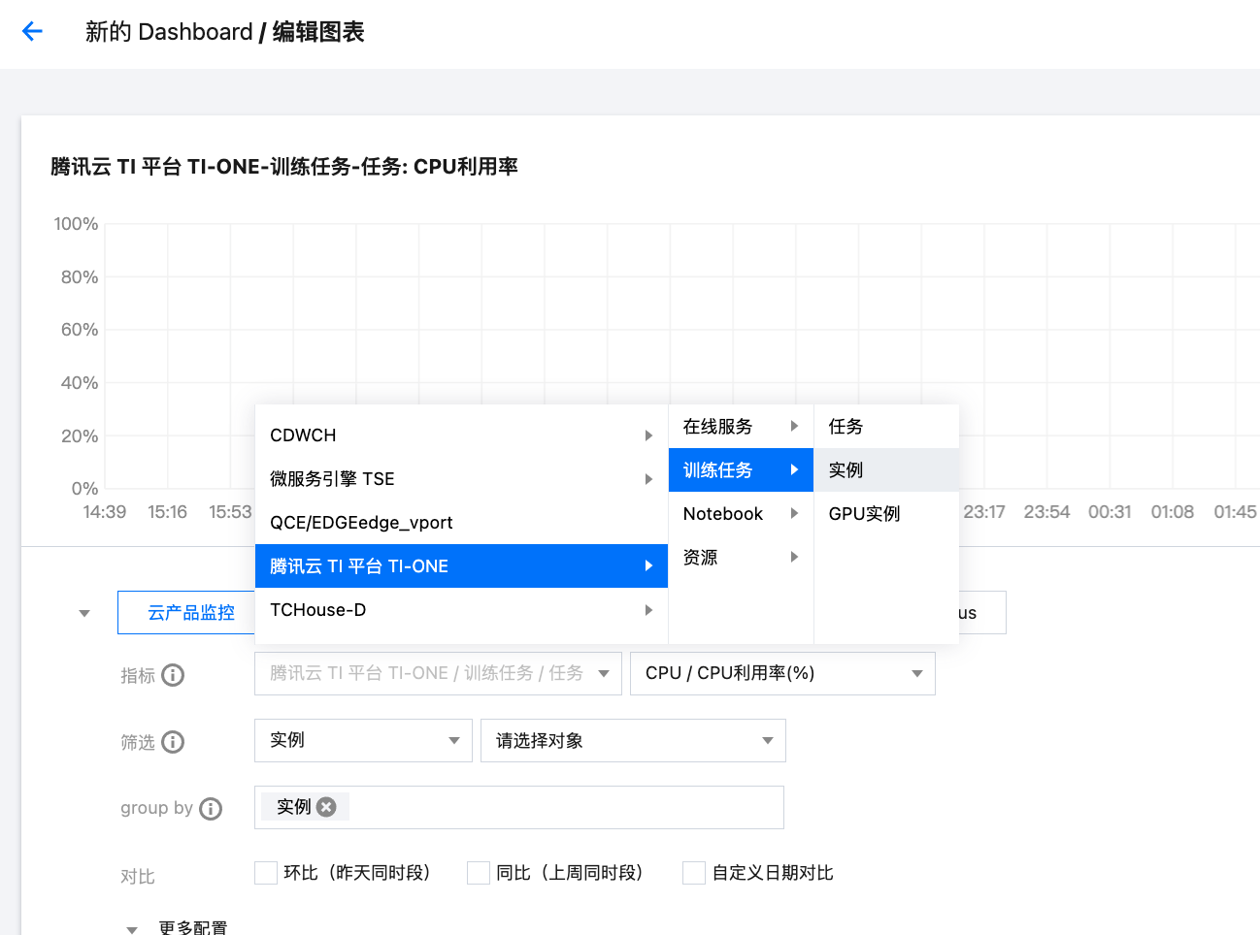This screenshot has height=935, width=1260.
Task: Click the info icon beside 筛选
Action: tap(173, 742)
